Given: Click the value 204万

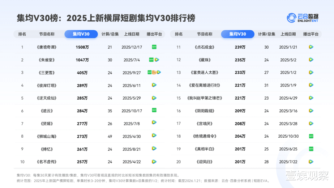Looking at the screenshot, I should coord(240,136).
